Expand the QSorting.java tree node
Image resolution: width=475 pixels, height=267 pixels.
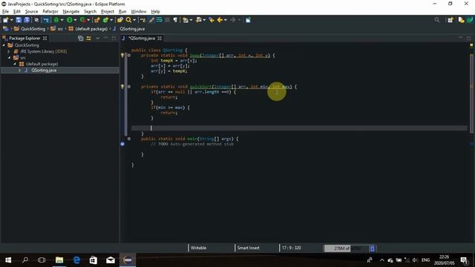click(20, 70)
